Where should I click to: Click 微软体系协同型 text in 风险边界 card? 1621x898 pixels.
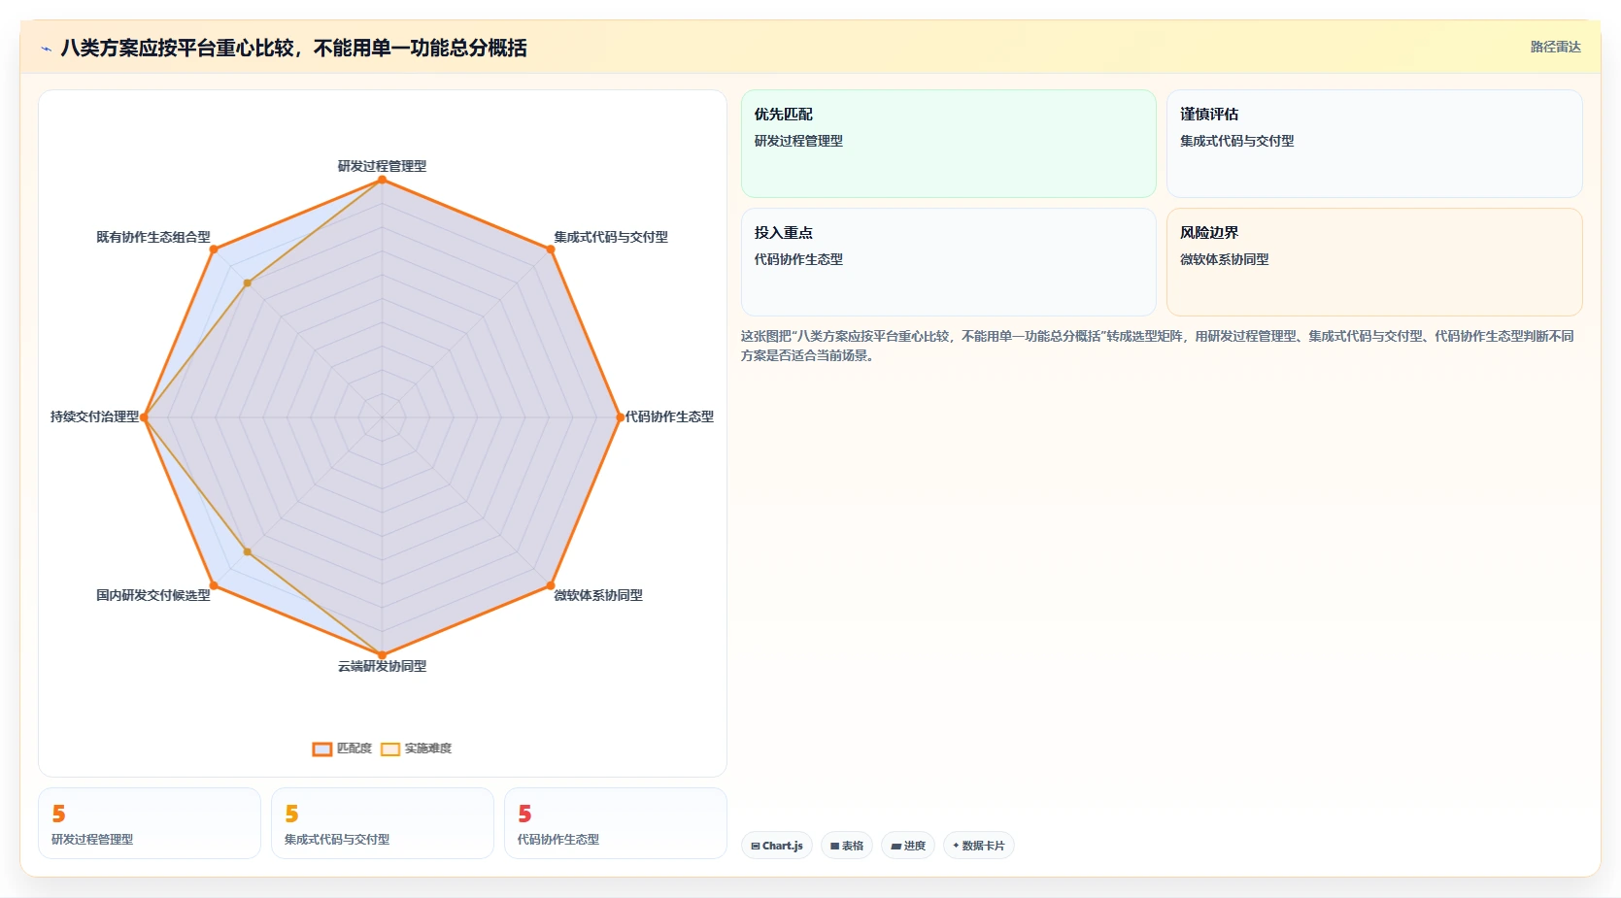pyautogui.click(x=1224, y=259)
